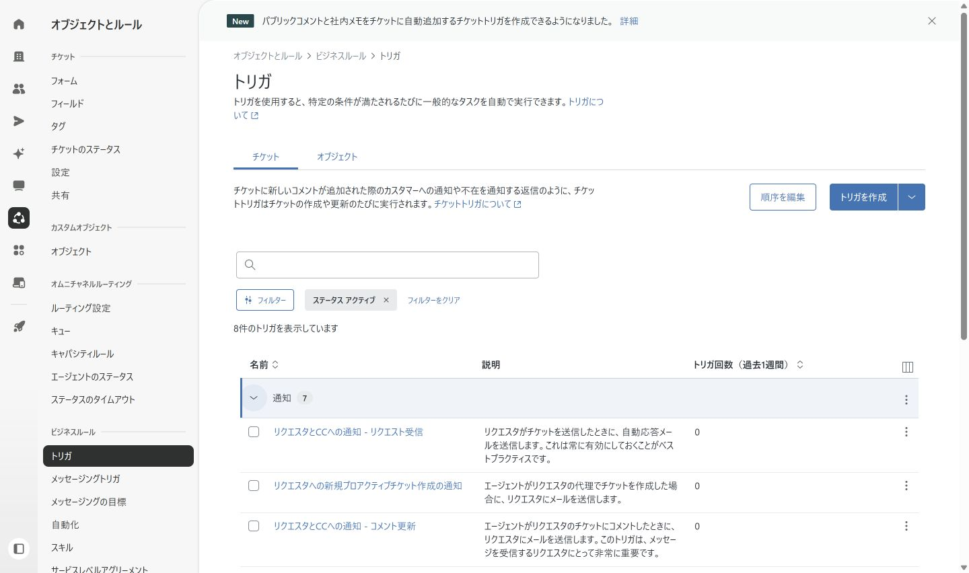
Task: Click the trigger search field
Action: coord(388,265)
